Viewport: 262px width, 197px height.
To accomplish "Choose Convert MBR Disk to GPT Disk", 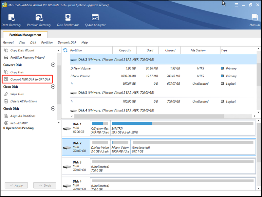I will click(27, 79).
